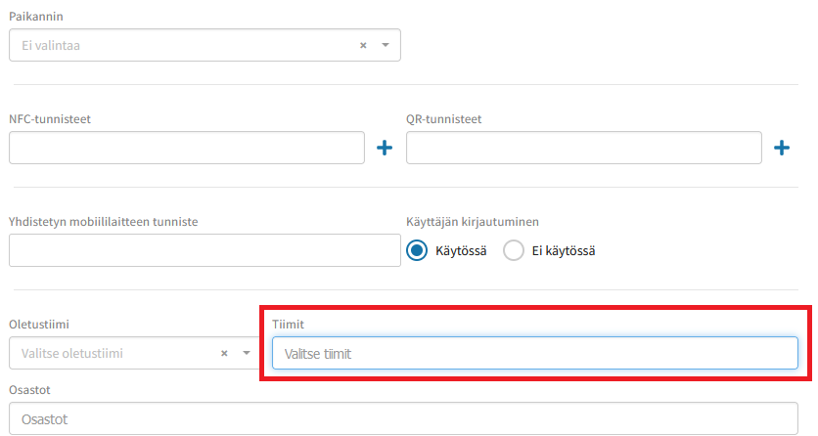Click the NFC-tunnisteet text field
Viewport: 818px width, 436px height.
[x=186, y=148]
